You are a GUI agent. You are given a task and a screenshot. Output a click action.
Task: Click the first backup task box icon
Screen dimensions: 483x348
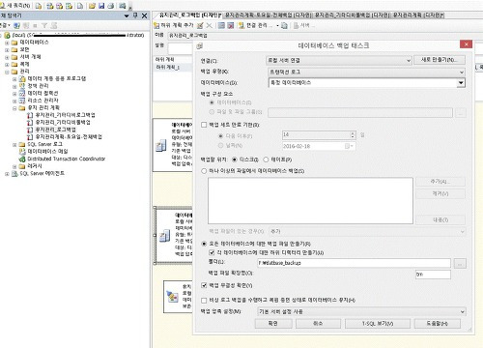coord(160,146)
